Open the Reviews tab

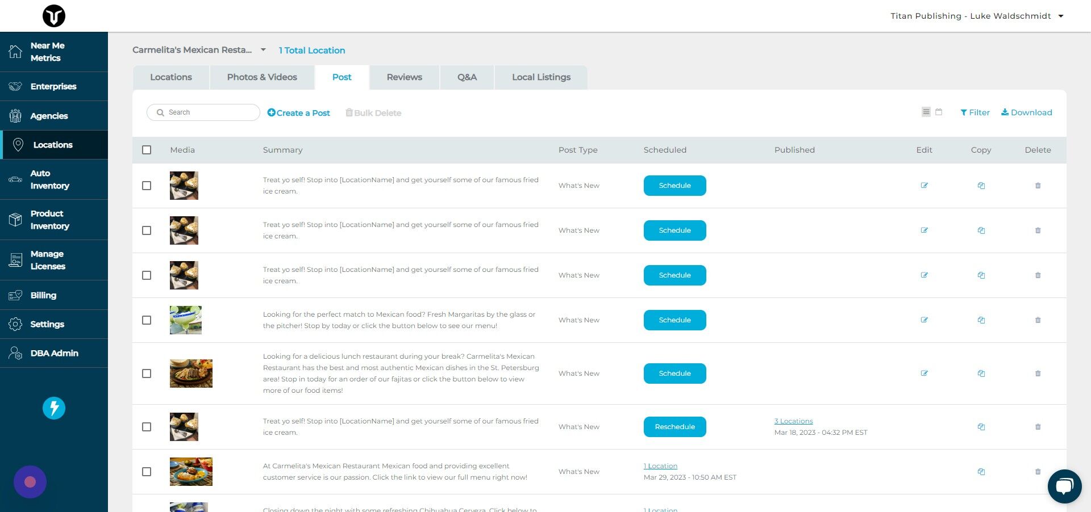click(x=405, y=77)
